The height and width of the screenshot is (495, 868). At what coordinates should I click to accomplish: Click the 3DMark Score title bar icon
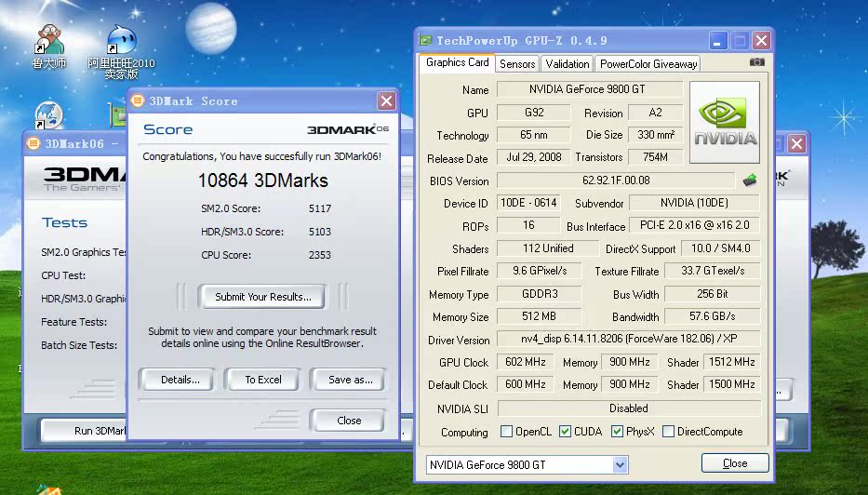point(138,100)
